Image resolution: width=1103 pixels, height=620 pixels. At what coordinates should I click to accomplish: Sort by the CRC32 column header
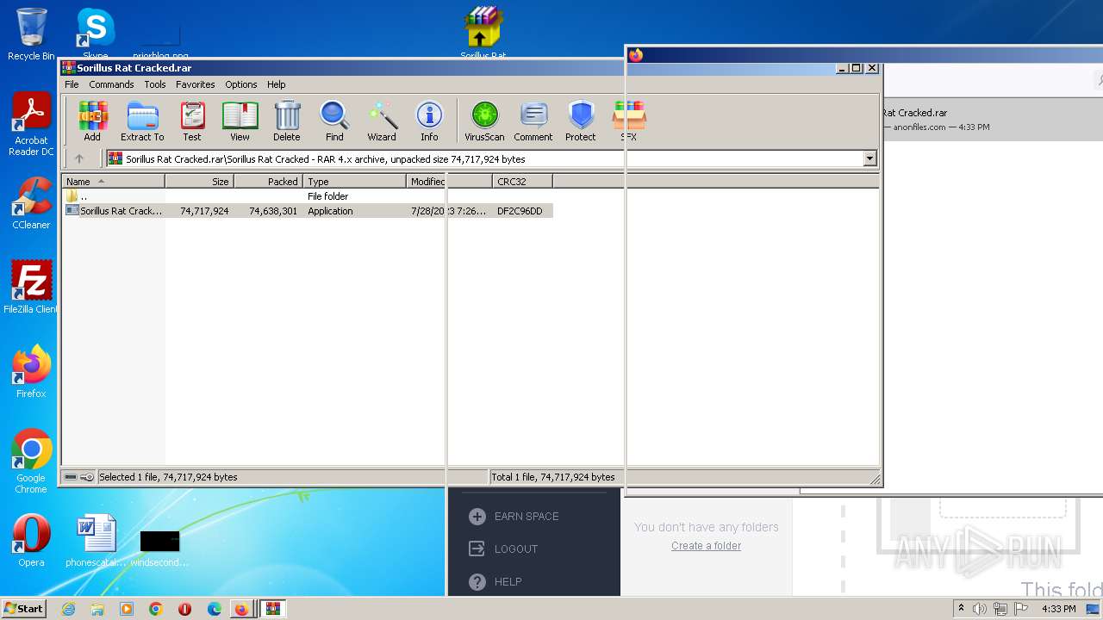tap(522, 182)
